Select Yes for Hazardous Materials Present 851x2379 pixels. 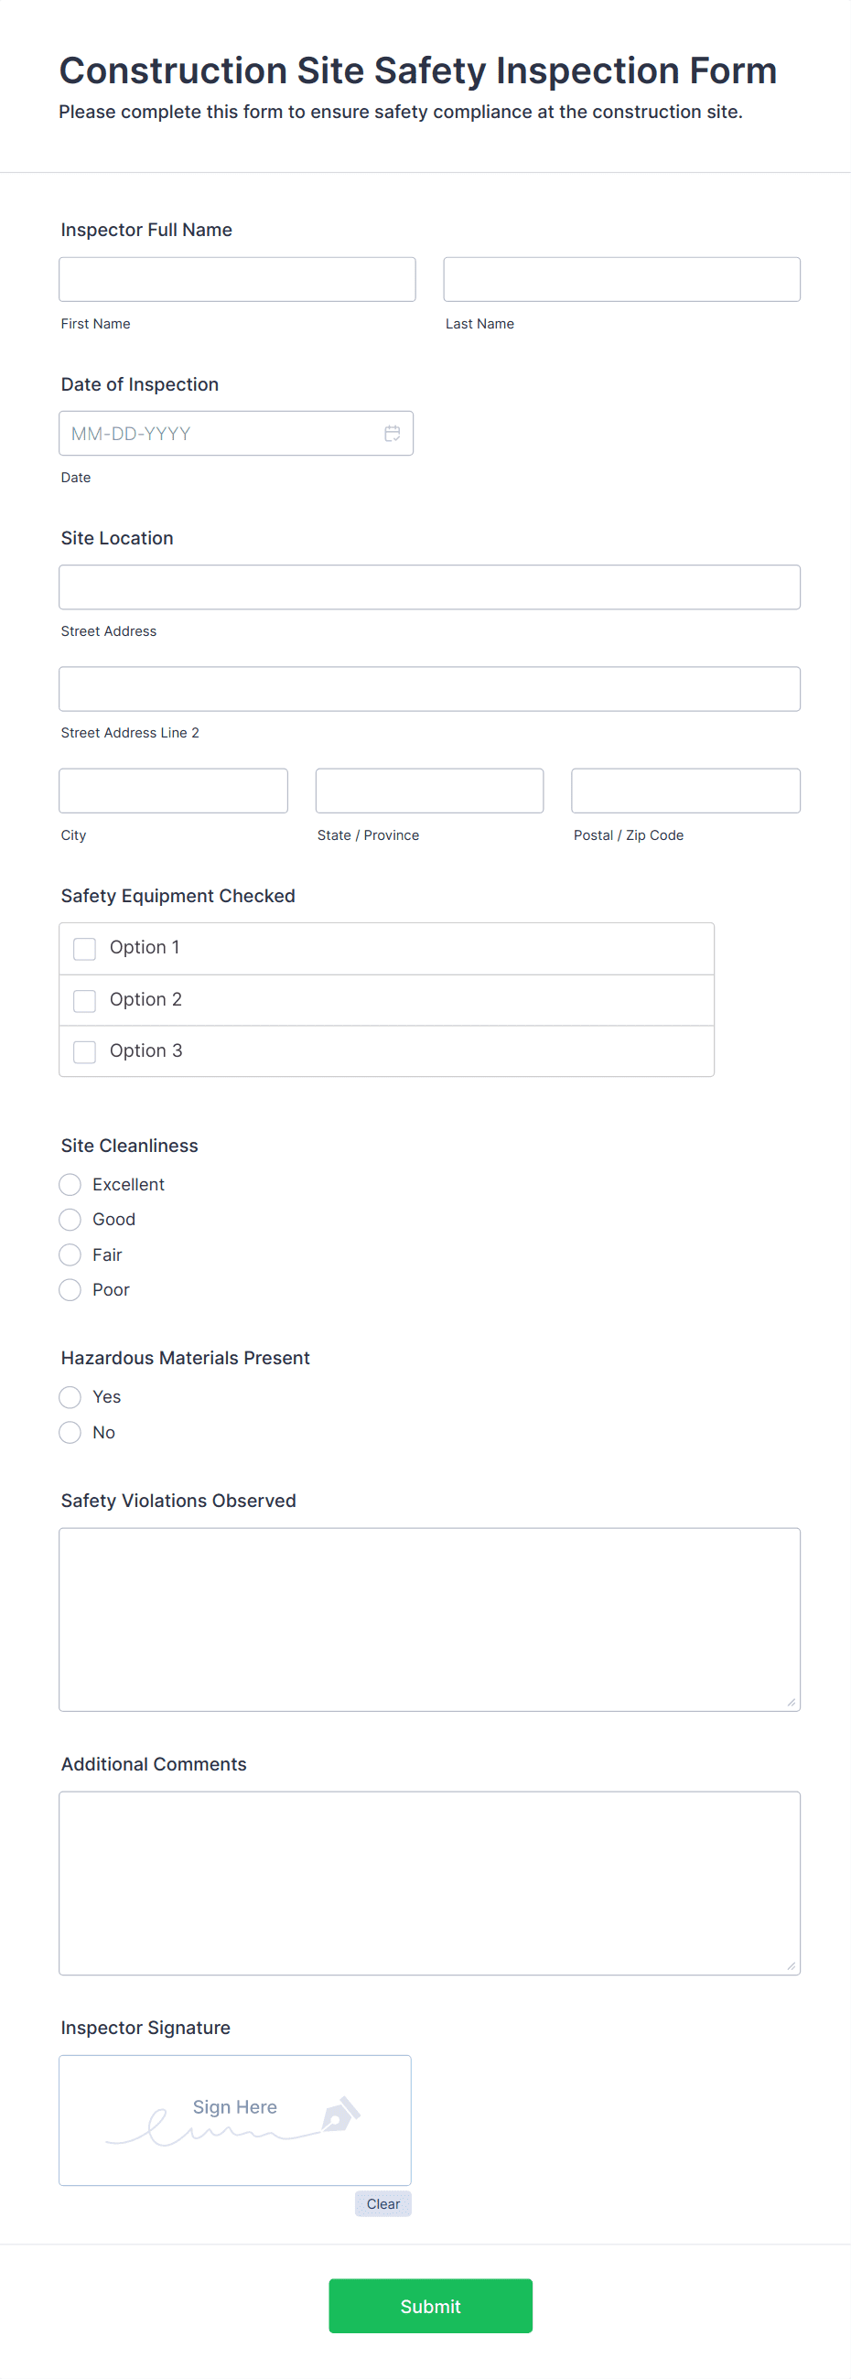(x=70, y=1397)
